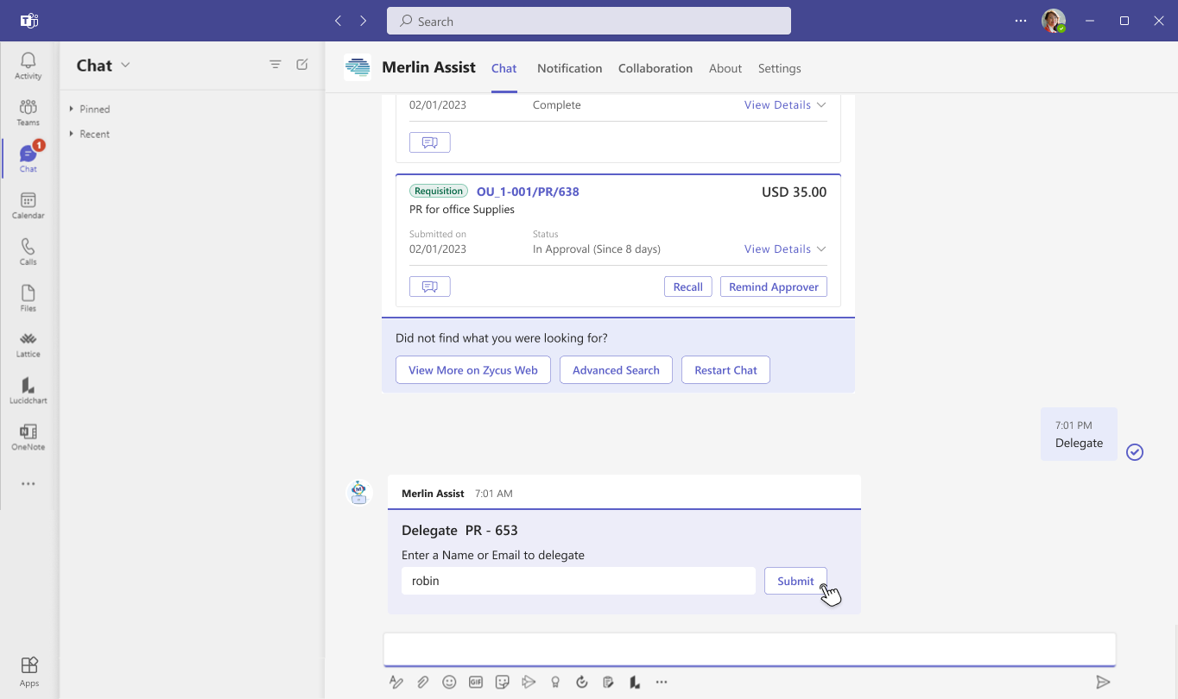Click the 'USD 35.00' amount

[x=794, y=192]
